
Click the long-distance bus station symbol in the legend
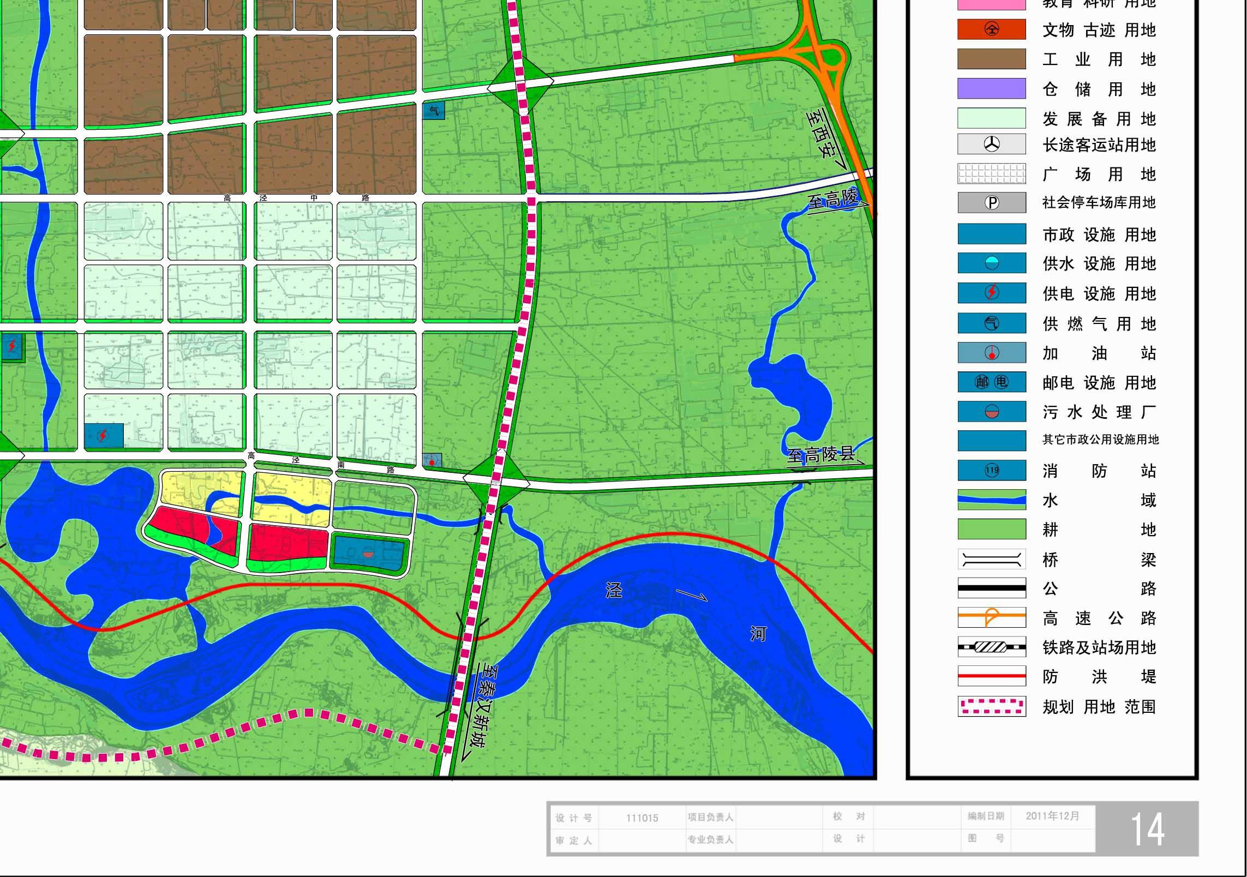[992, 144]
